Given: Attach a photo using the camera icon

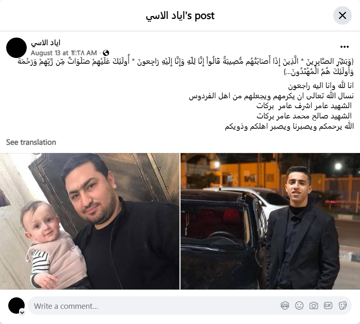Looking at the screenshot, I should [x=314, y=305].
